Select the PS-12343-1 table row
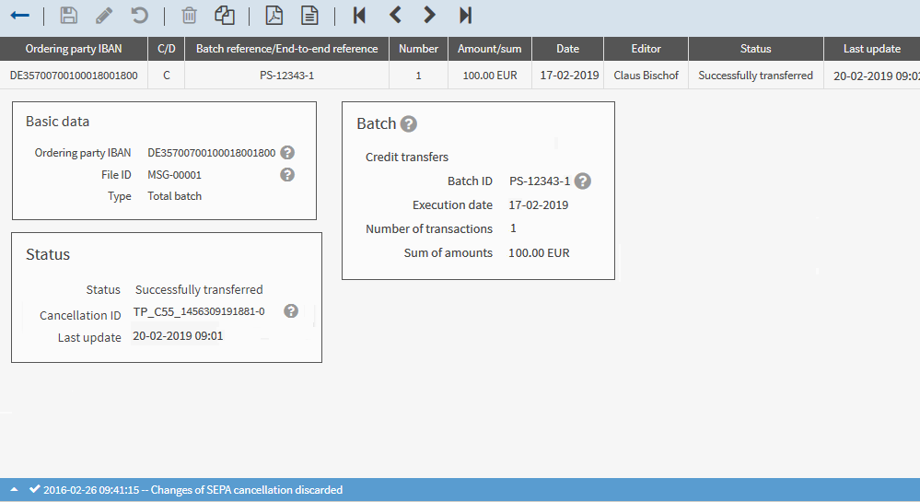The height and width of the screenshot is (502, 920). (x=286, y=76)
